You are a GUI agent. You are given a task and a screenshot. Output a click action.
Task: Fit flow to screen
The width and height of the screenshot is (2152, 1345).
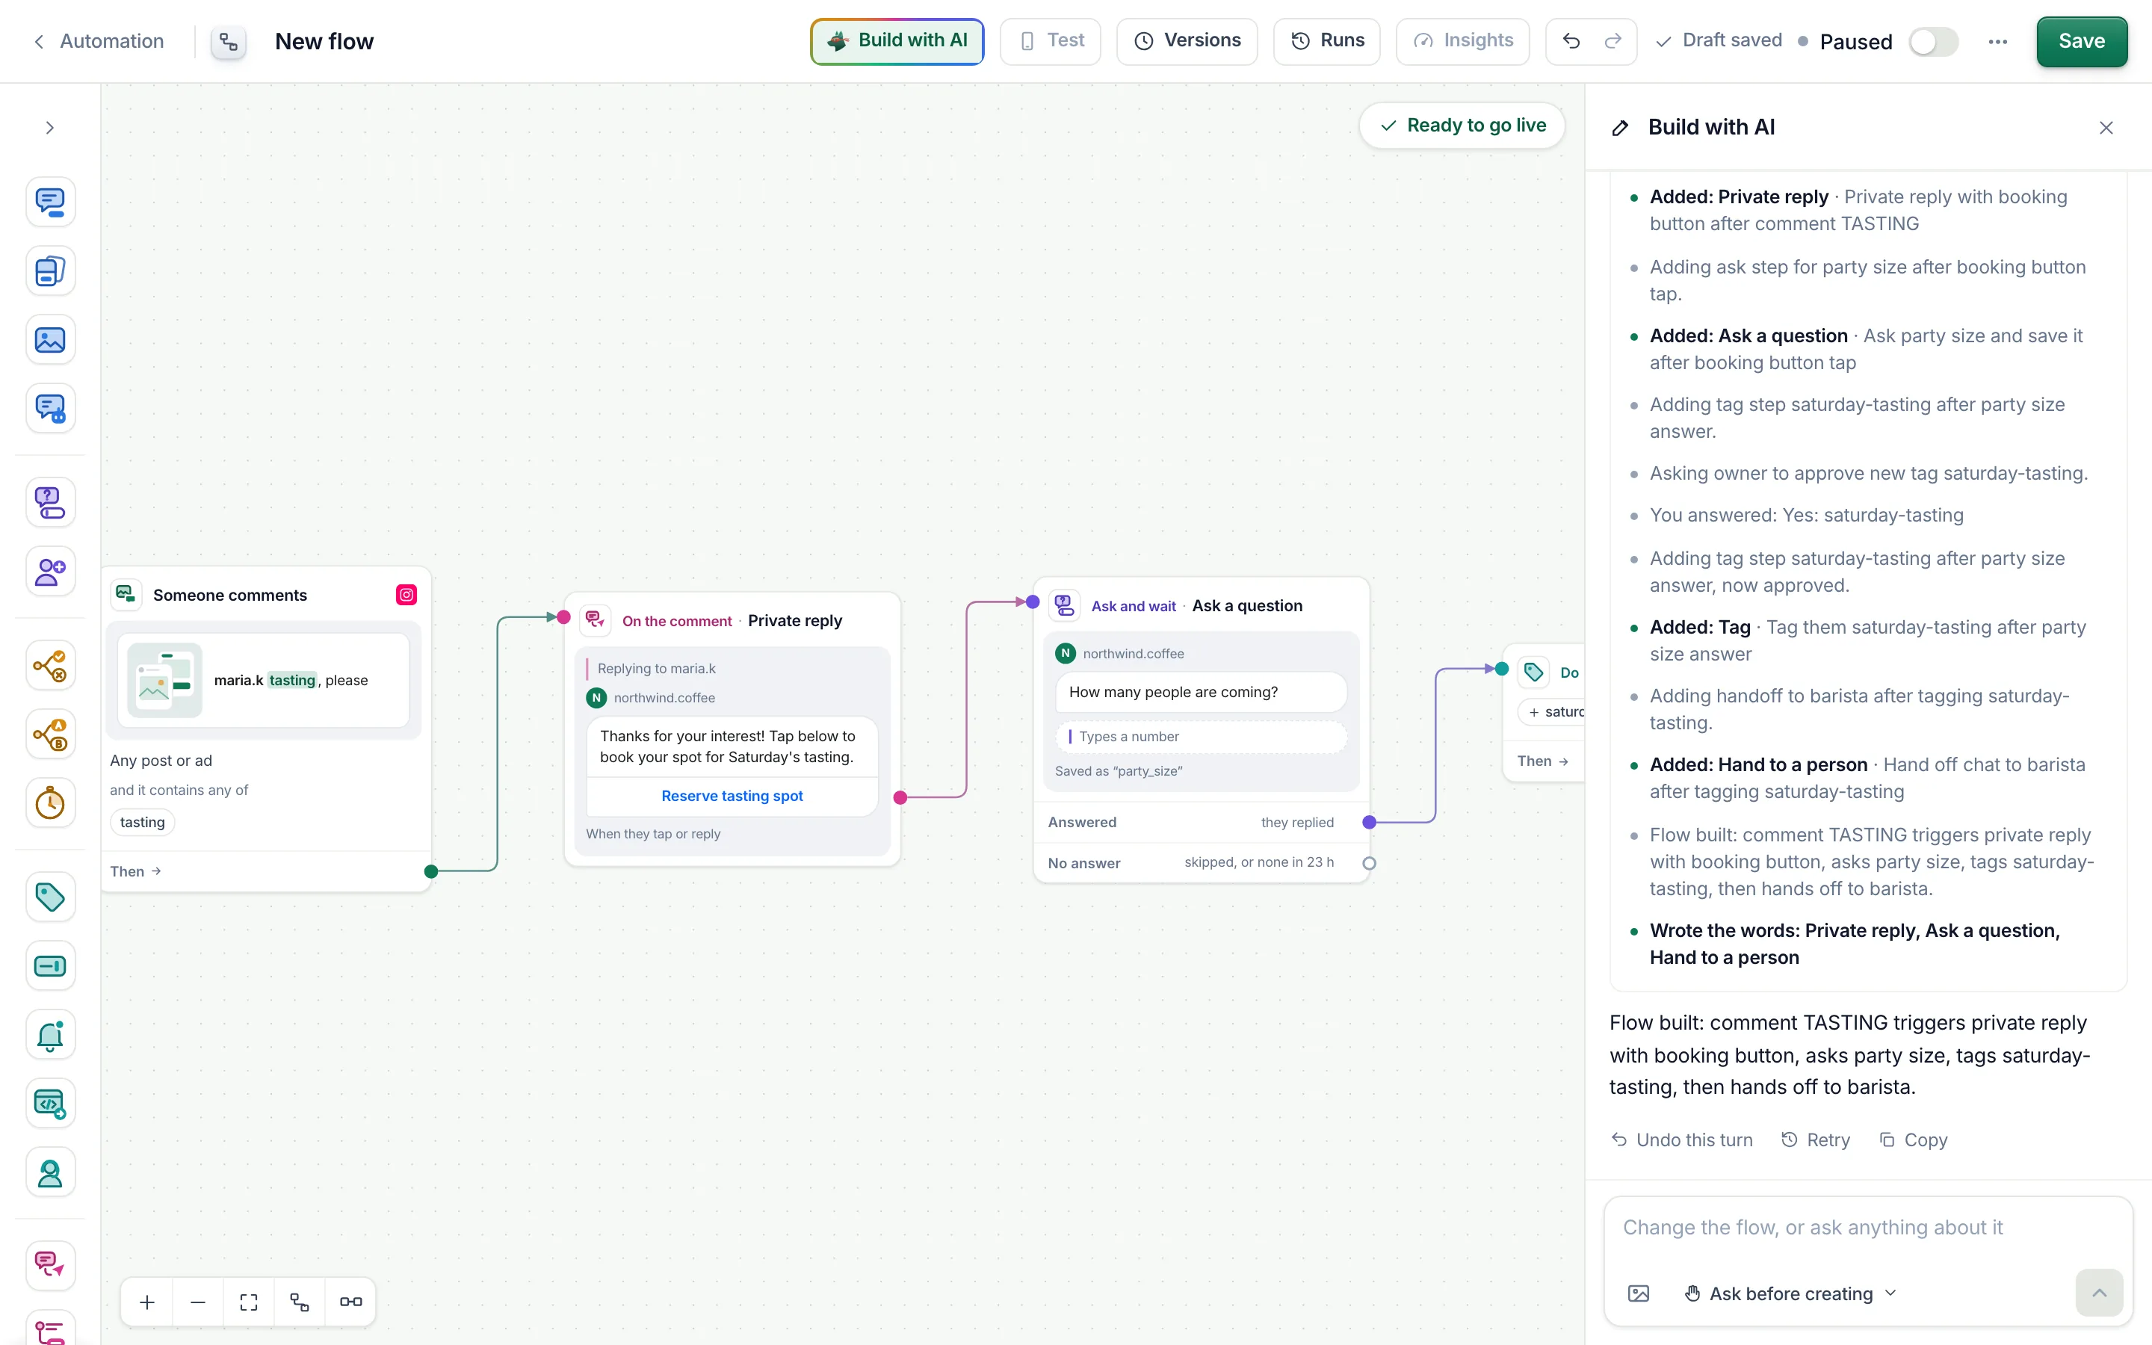tap(249, 1302)
